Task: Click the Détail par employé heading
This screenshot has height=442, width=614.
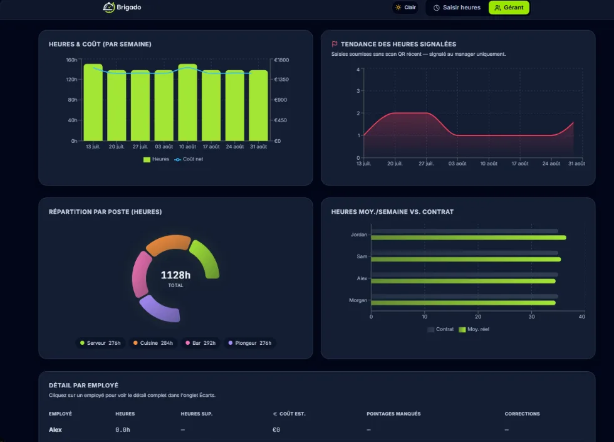Action: click(x=83, y=385)
